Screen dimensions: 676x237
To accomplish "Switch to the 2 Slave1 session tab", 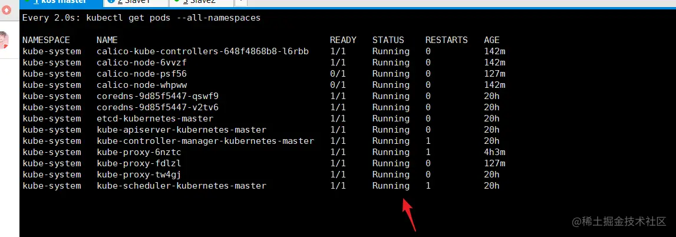I will [135, 2].
